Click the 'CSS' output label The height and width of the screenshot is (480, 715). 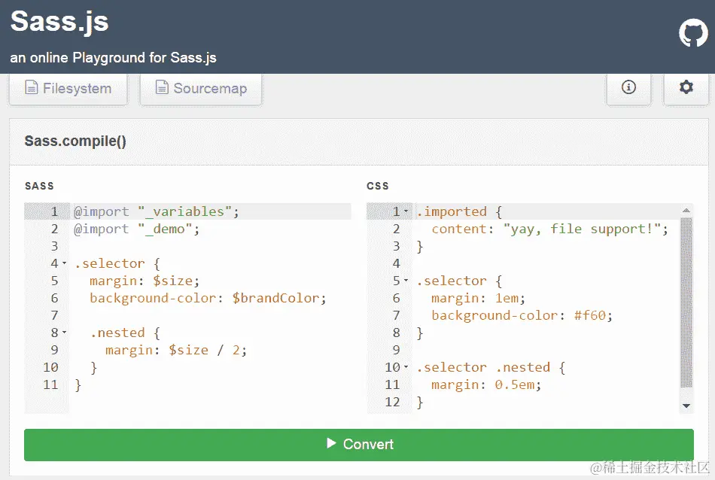click(378, 186)
